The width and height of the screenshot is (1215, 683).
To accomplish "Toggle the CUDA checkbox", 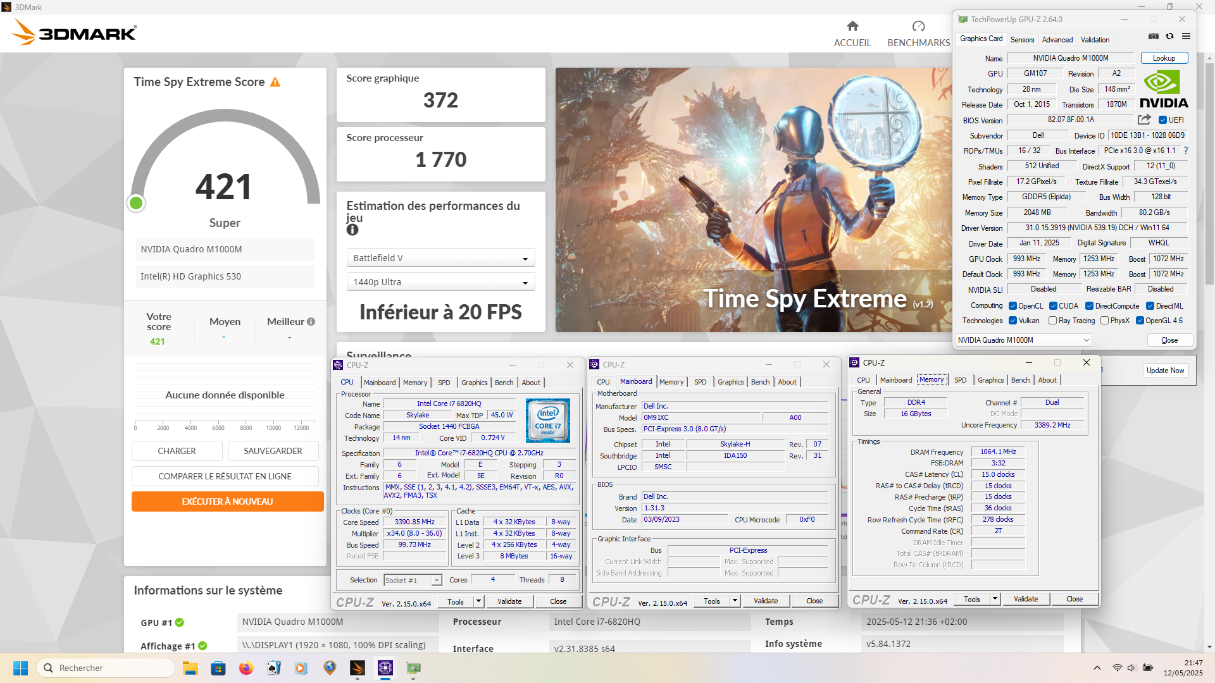I will coord(1053,306).
